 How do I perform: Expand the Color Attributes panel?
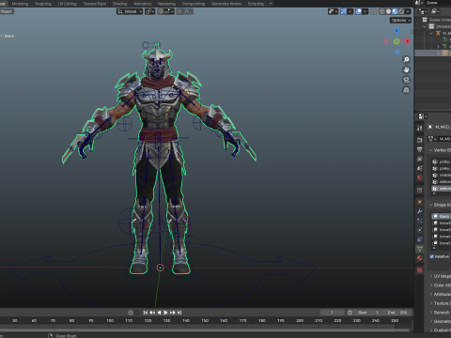[x=431, y=285]
